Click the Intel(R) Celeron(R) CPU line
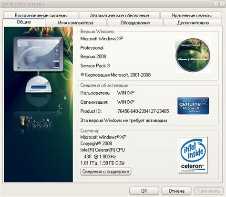Screen dimensions: 226x197 pyautogui.click(x=103, y=150)
